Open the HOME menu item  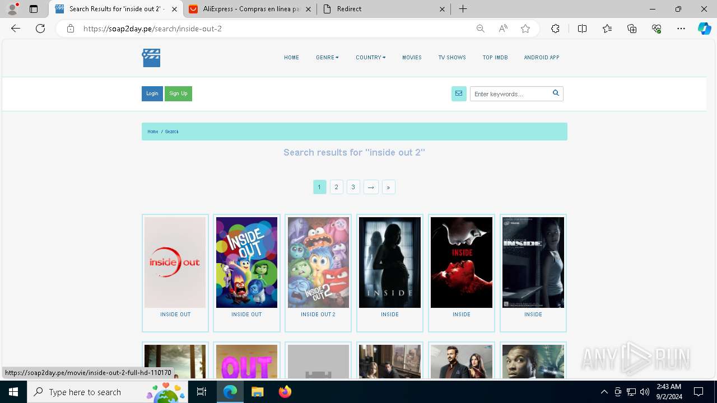click(291, 58)
